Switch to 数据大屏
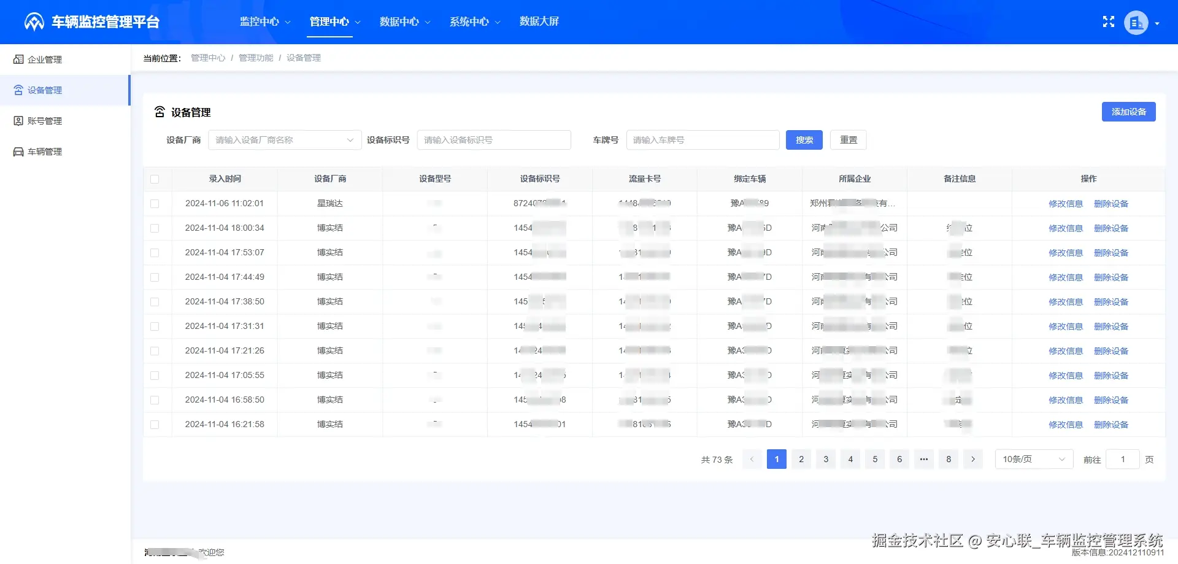The image size is (1178, 564). pos(539,21)
